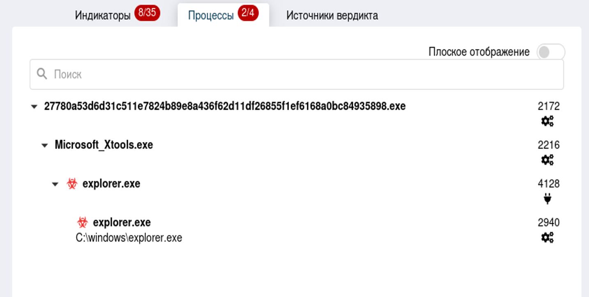Open the Источники вердикта tab

pyautogui.click(x=332, y=16)
